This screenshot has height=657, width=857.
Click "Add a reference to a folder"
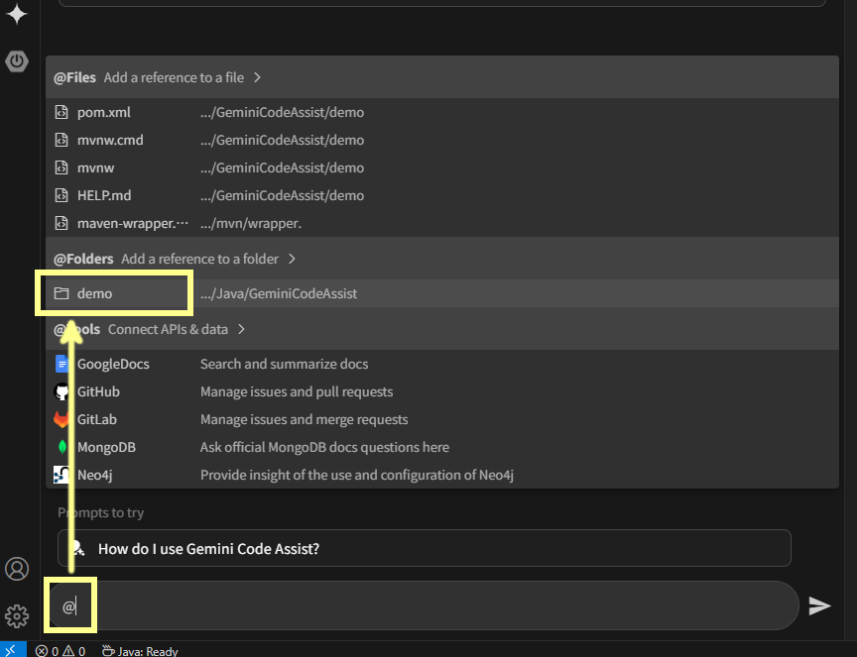click(x=200, y=259)
